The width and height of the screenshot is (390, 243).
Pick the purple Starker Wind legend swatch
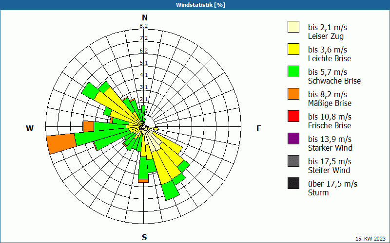coord(293,139)
